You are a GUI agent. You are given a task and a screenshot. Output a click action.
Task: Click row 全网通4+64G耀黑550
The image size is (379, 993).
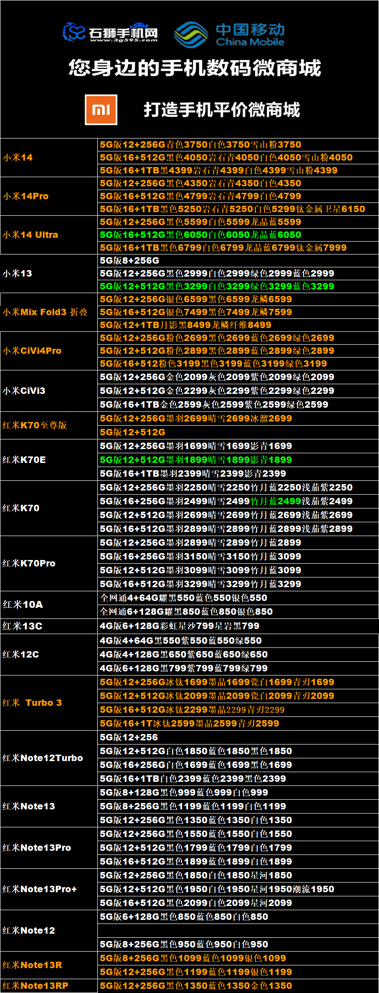point(238,598)
